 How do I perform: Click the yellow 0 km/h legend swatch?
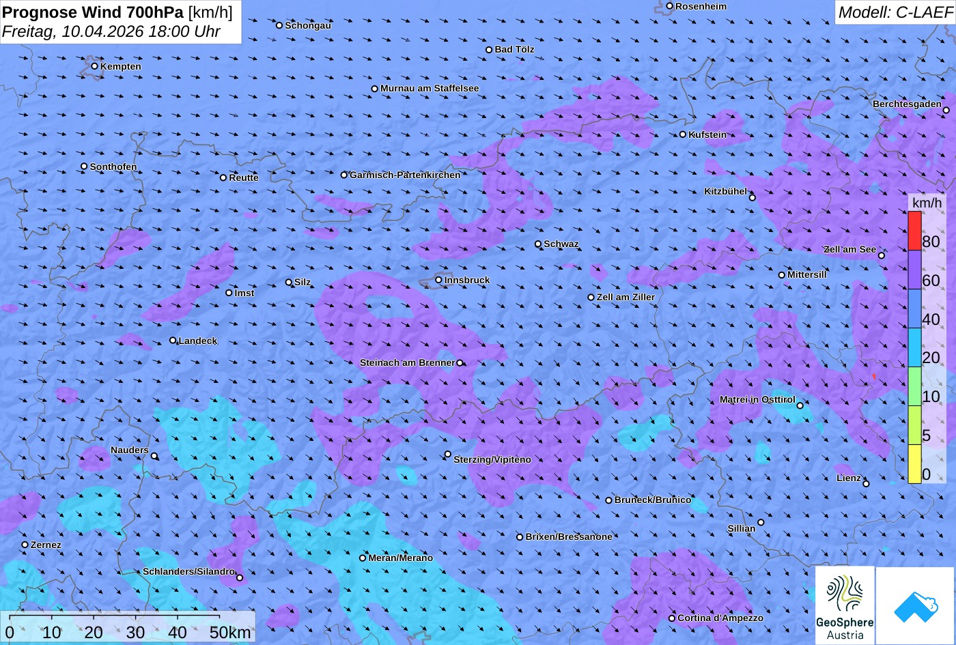[x=914, y=464]
